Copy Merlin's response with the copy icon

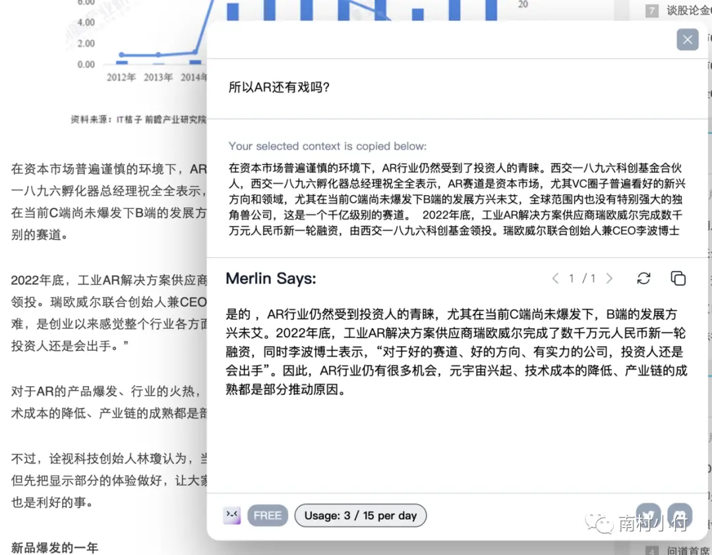click(678, 279)
